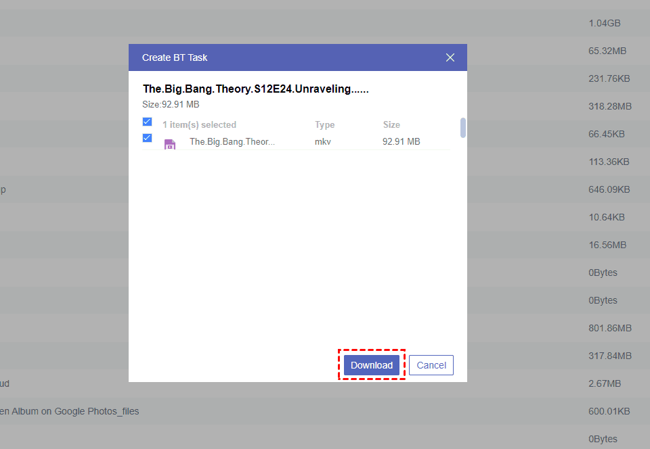Uncheck the The.Big.Bang.Theor... mkv file checkbox
Image resolution: width=650 pixels, height=449 pixels.
point(147,138)
